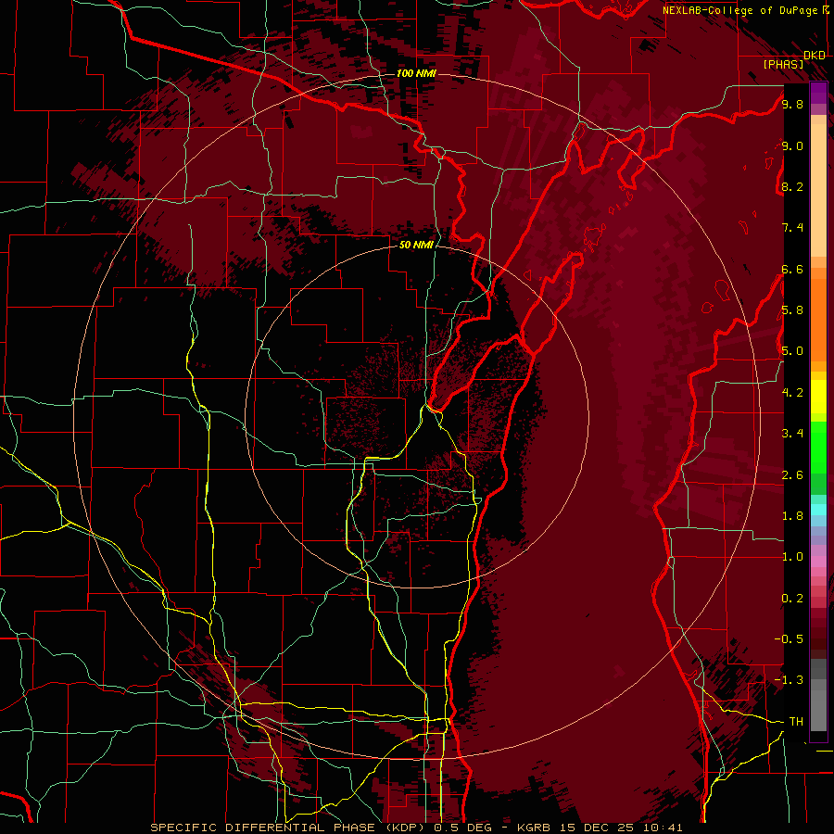Pick the 9.0 value on the color scale
The height and width of the screenshot is (834, 834).
[792, 145]
